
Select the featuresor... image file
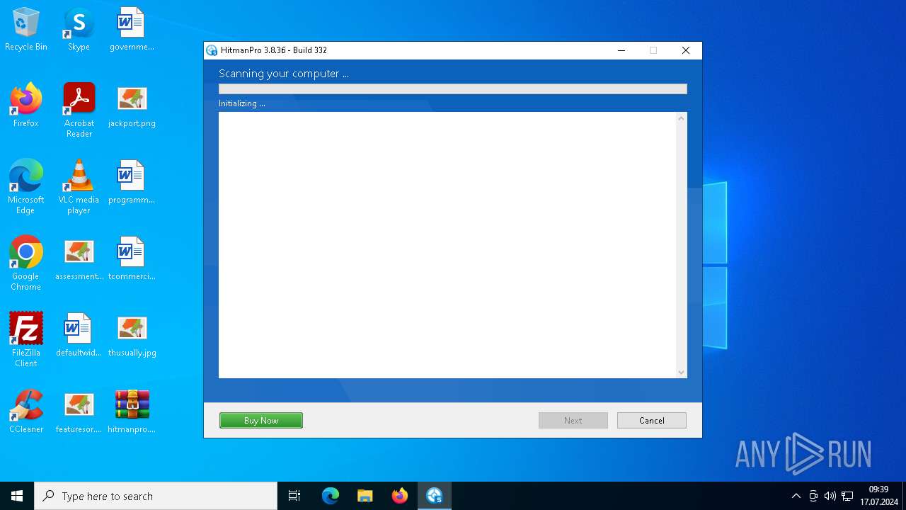point(79,412)
